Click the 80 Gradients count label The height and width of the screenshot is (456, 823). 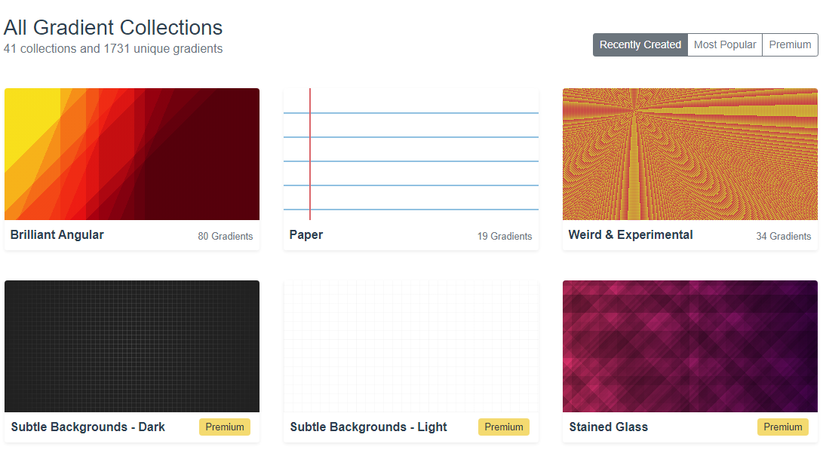(x=226, y=236)
